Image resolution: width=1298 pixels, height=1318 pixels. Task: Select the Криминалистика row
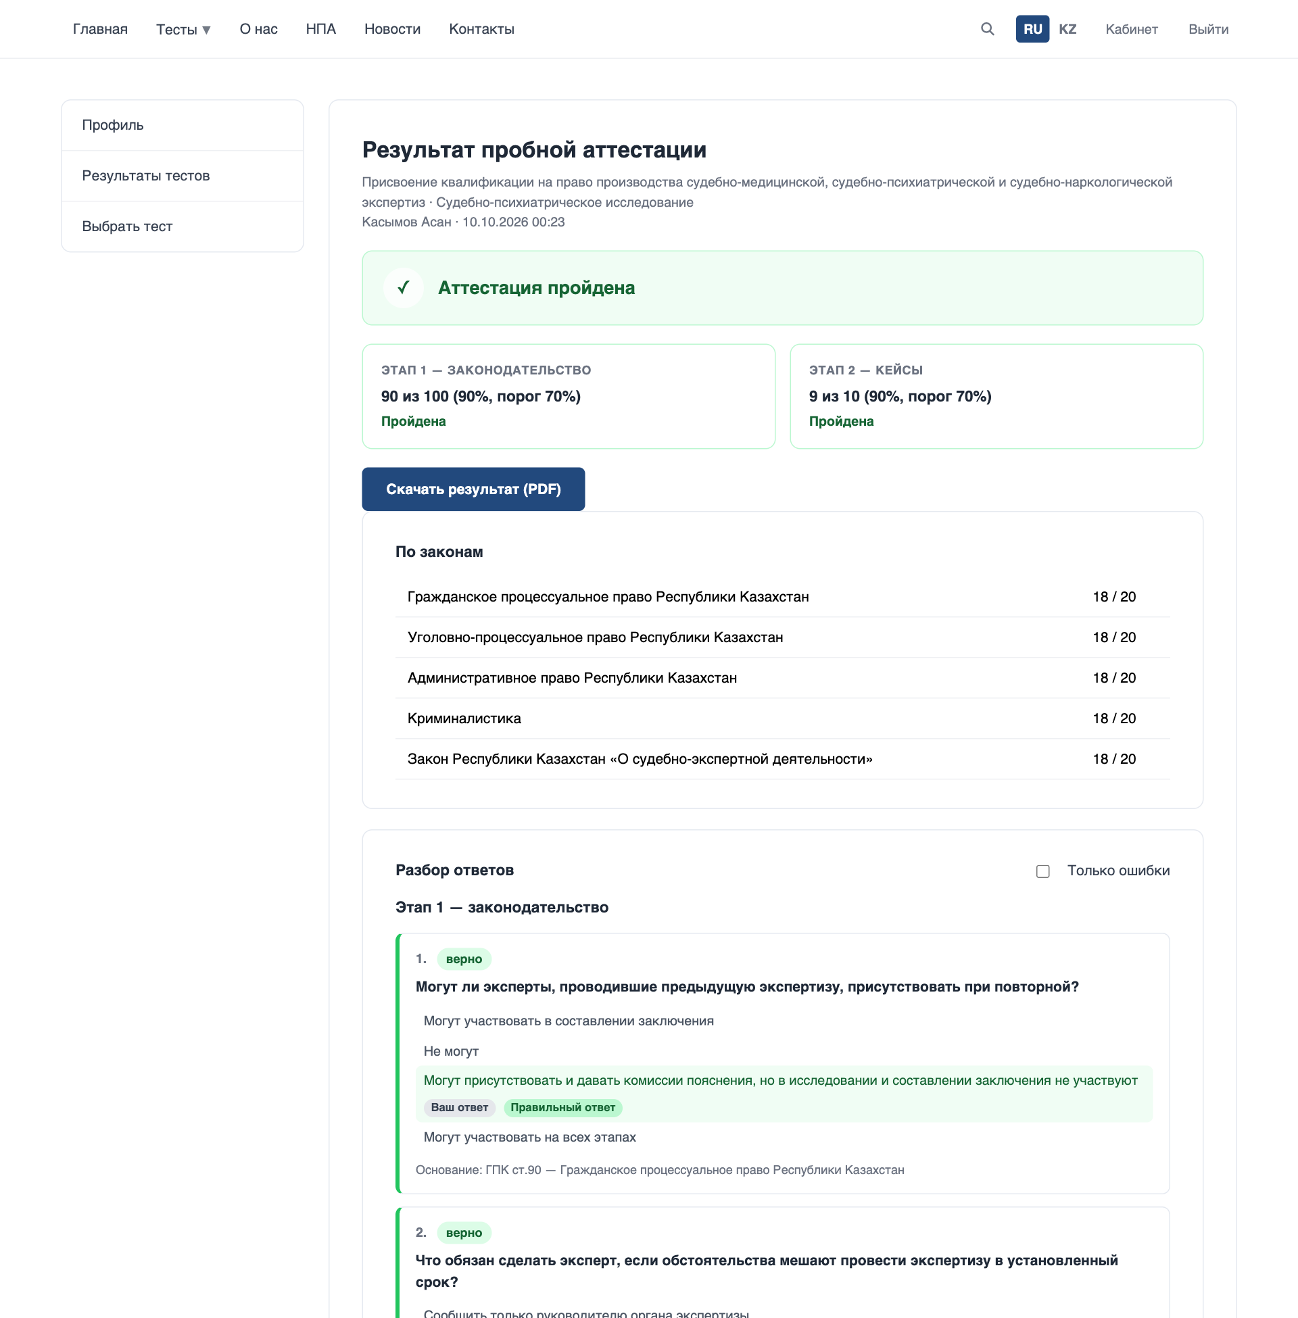tap(783, 718)
